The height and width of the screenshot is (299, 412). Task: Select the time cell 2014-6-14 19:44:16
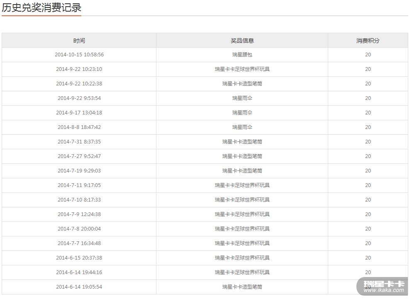(x=79, y=272)
